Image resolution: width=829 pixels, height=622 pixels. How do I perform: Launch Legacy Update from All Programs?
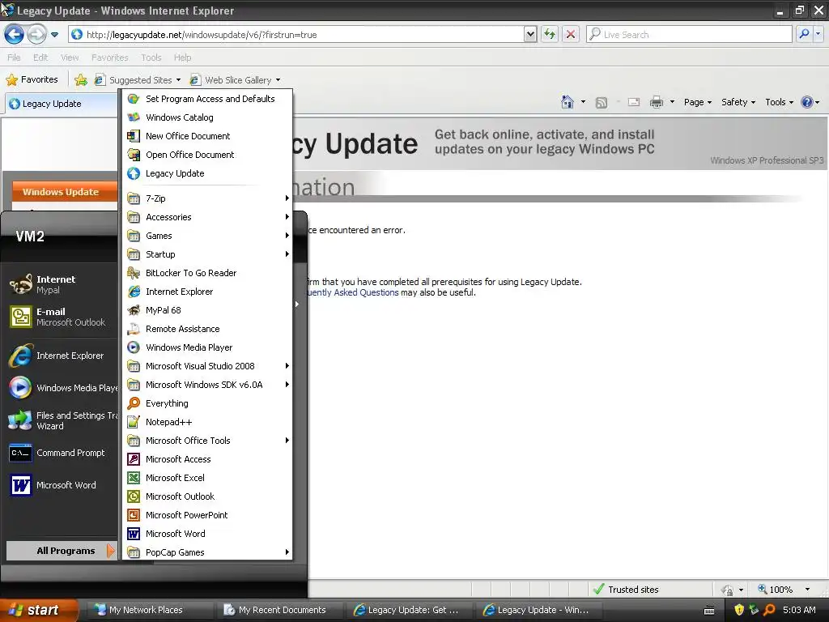[x=207, y=173]
